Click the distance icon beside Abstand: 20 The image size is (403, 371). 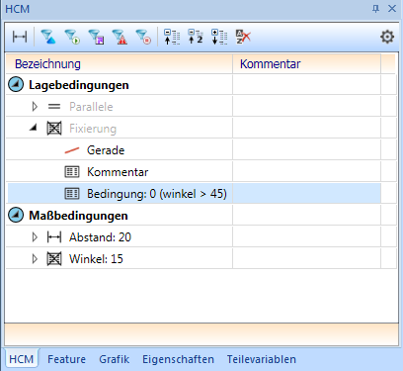pyautogui.click(x=54, y=237)
